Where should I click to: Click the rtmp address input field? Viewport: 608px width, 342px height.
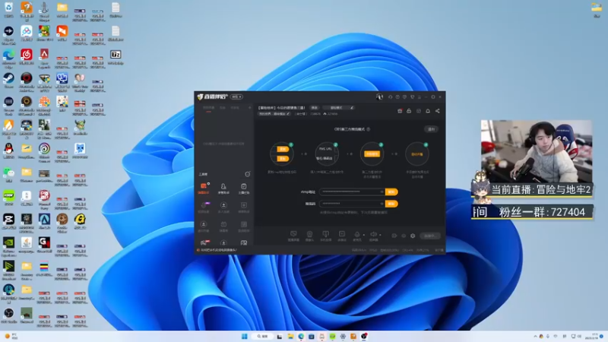tap(352, 192)
